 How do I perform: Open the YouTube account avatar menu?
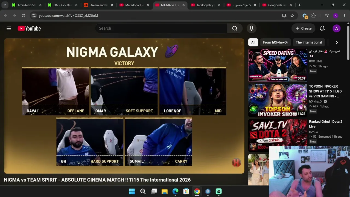(337, 28)
